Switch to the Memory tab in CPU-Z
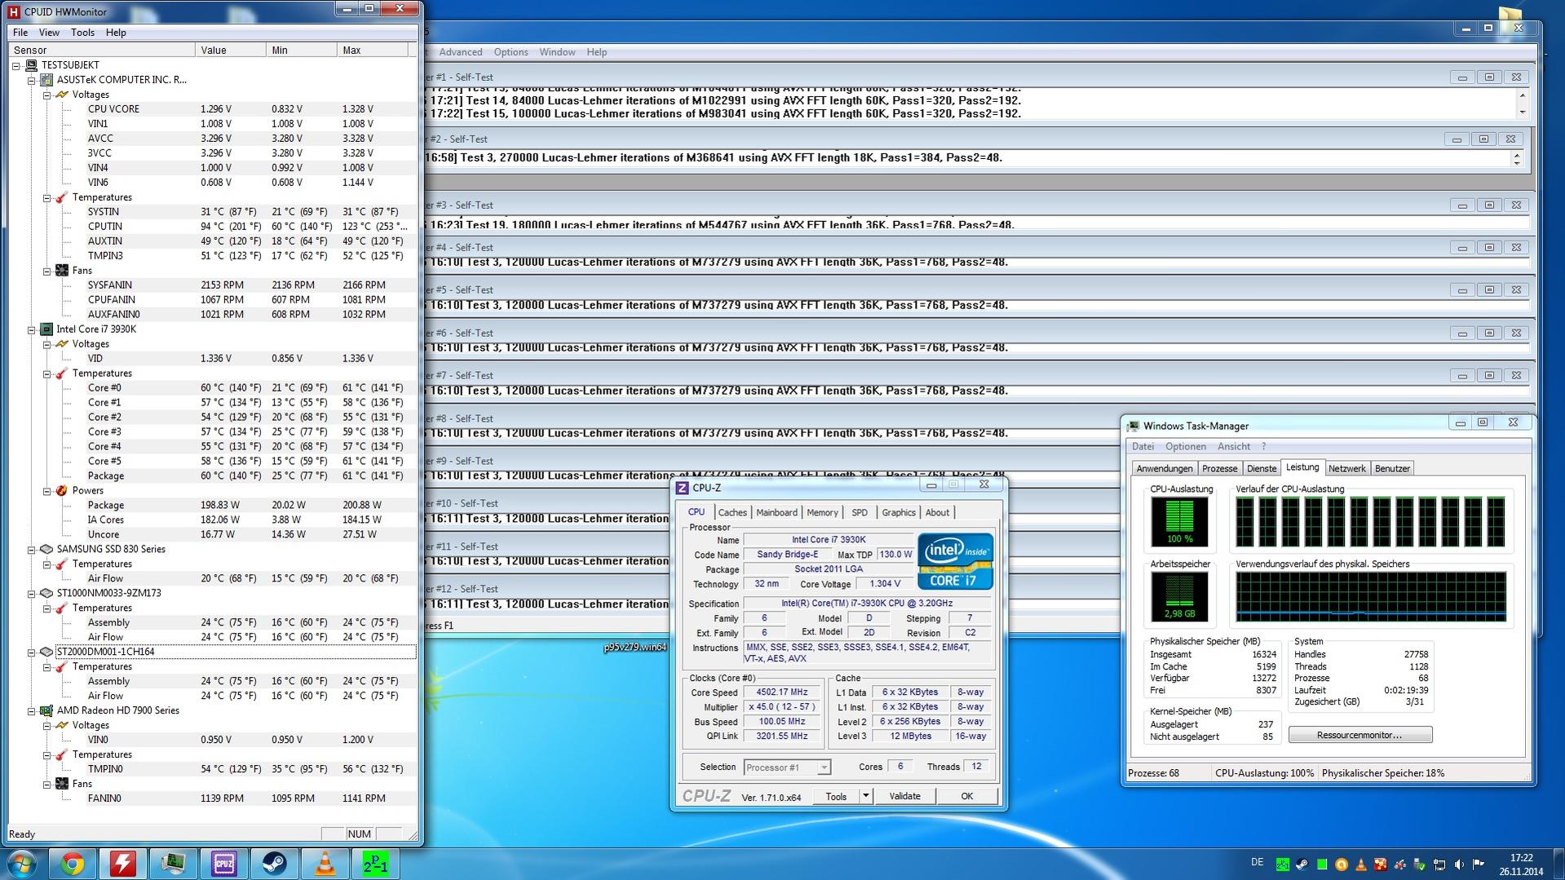1565x880 pixels. click(822, 512)
